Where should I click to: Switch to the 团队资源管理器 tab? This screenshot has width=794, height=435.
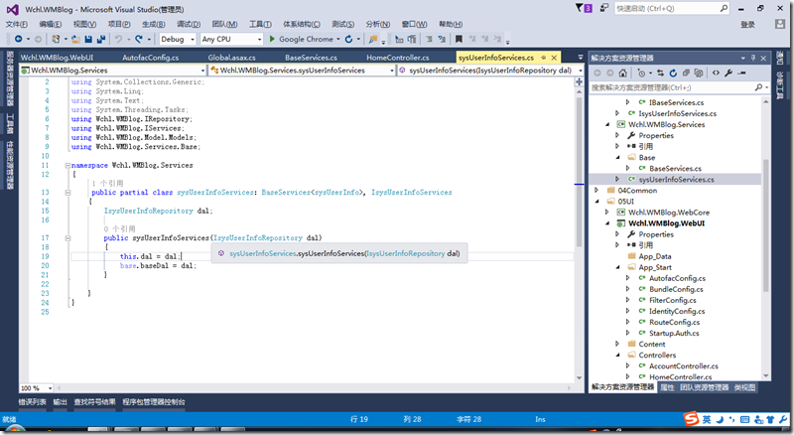pyautogui.click(x=705, y=387)
